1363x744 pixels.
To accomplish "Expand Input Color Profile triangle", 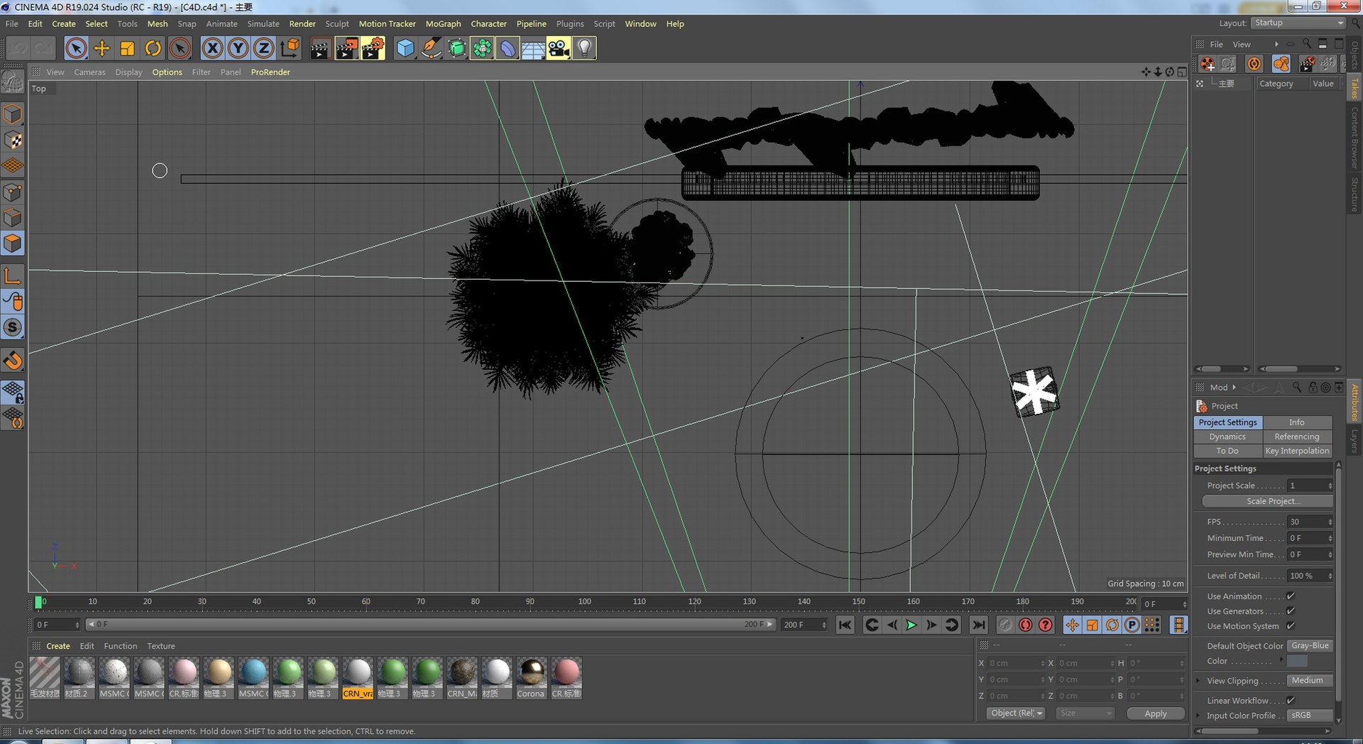I will tap(1198, 716).
